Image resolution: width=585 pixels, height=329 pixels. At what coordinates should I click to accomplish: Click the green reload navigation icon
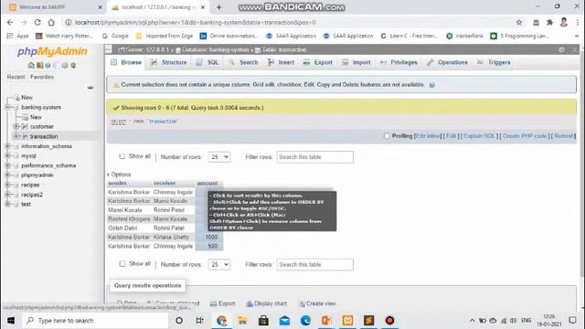[x=73, y=65]
